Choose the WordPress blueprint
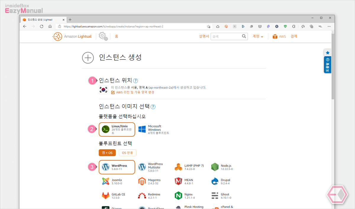The width and height of the screenshot is (355, 209). tap(117, 167)
